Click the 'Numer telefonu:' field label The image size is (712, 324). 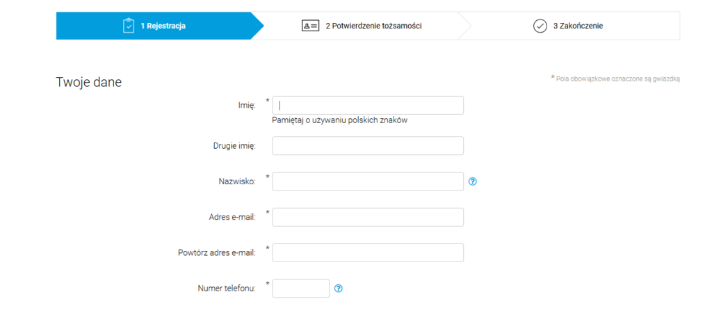(x=227, y=289)
